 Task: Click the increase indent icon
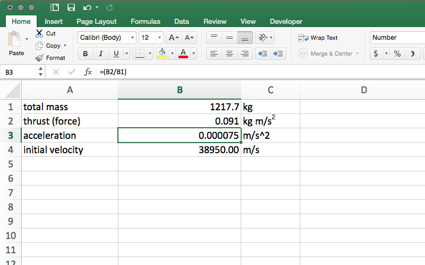(278, 54)
